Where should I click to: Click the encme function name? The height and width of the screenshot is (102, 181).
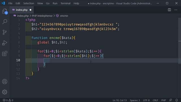[x=54, y=38]
